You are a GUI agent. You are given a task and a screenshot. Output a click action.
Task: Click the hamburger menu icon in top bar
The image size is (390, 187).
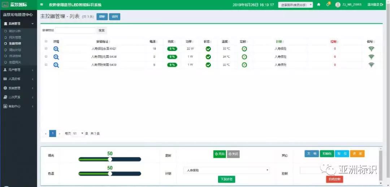[42, 5]
